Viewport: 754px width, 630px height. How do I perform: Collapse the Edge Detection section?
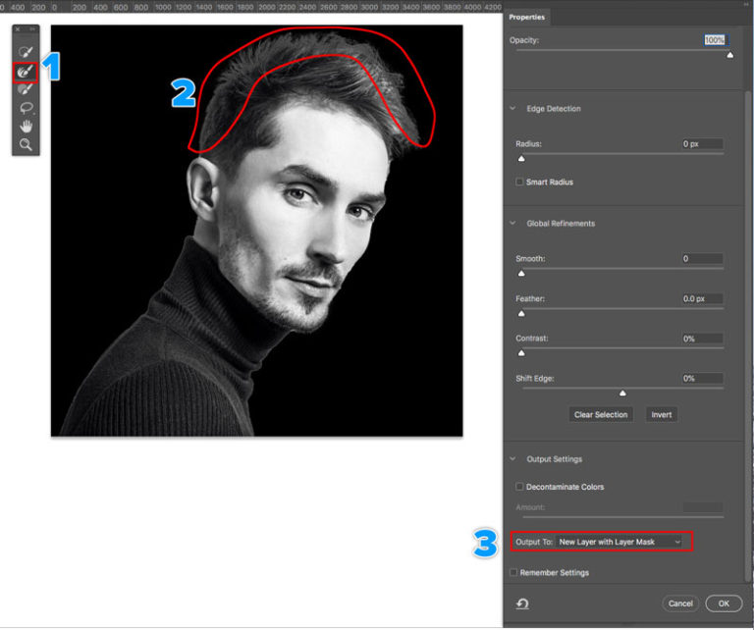click(x=512, y=109)
